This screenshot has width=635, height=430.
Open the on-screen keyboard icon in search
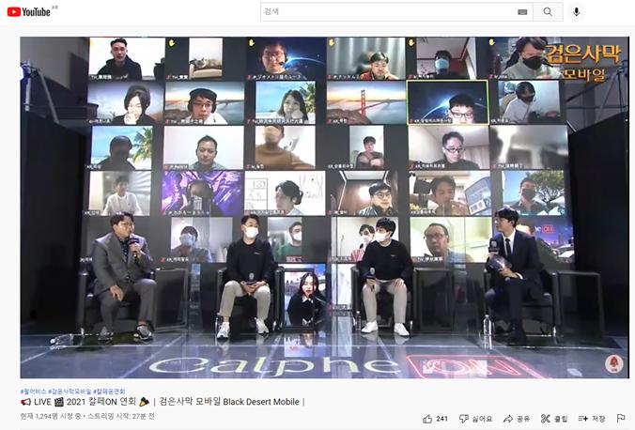click(522, 12)
